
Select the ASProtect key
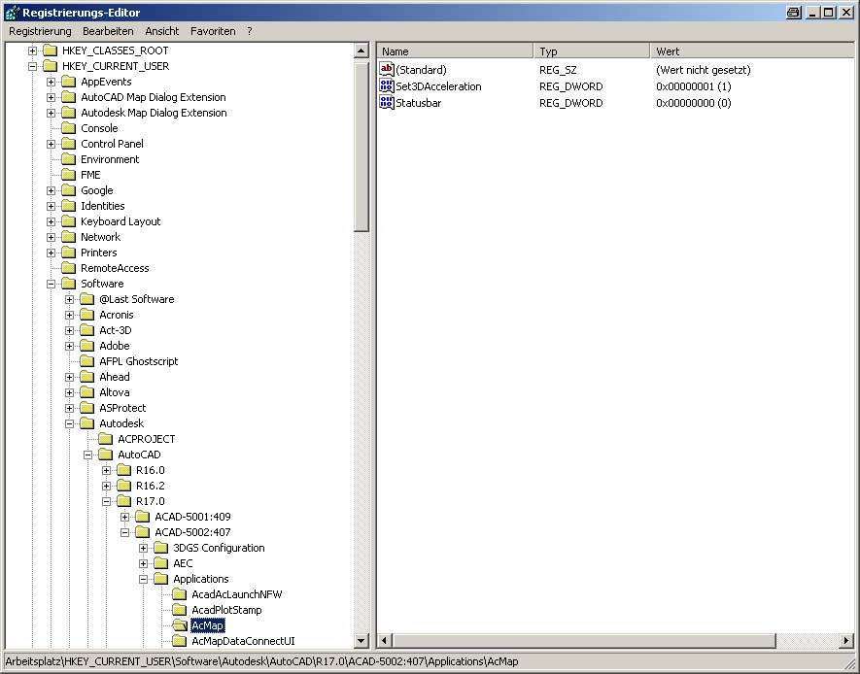tap(122, 408)
